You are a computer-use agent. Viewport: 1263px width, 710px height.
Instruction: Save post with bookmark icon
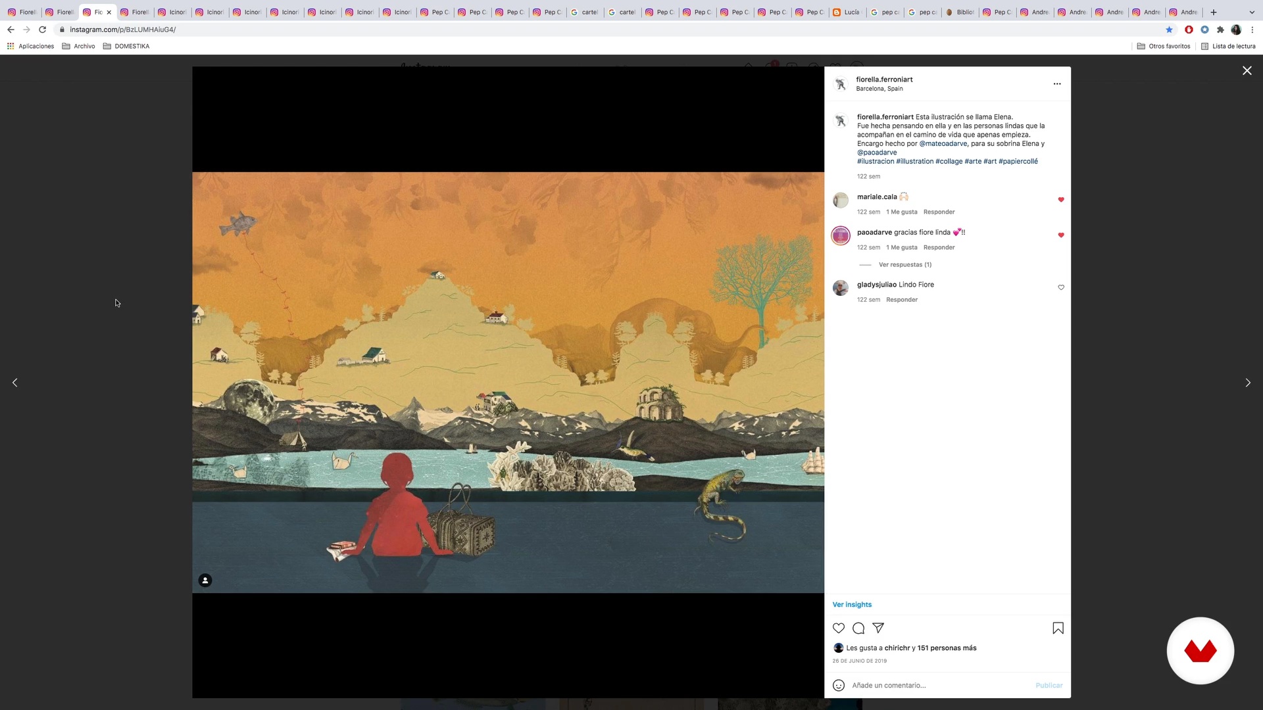(x=1058, y=628)
